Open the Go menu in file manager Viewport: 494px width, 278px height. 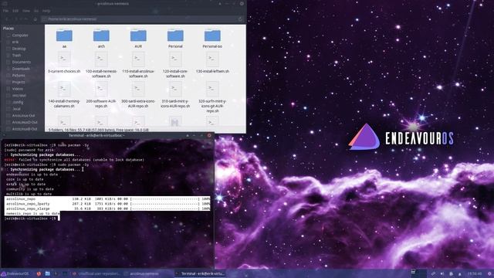pyautogui.click(x=36, y=11)
